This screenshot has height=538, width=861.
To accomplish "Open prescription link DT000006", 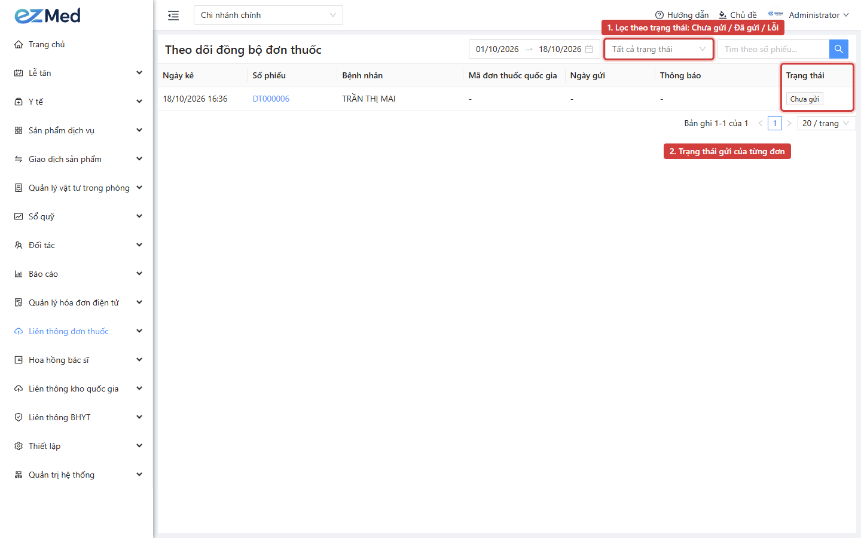I will click(x=271, y=99).
